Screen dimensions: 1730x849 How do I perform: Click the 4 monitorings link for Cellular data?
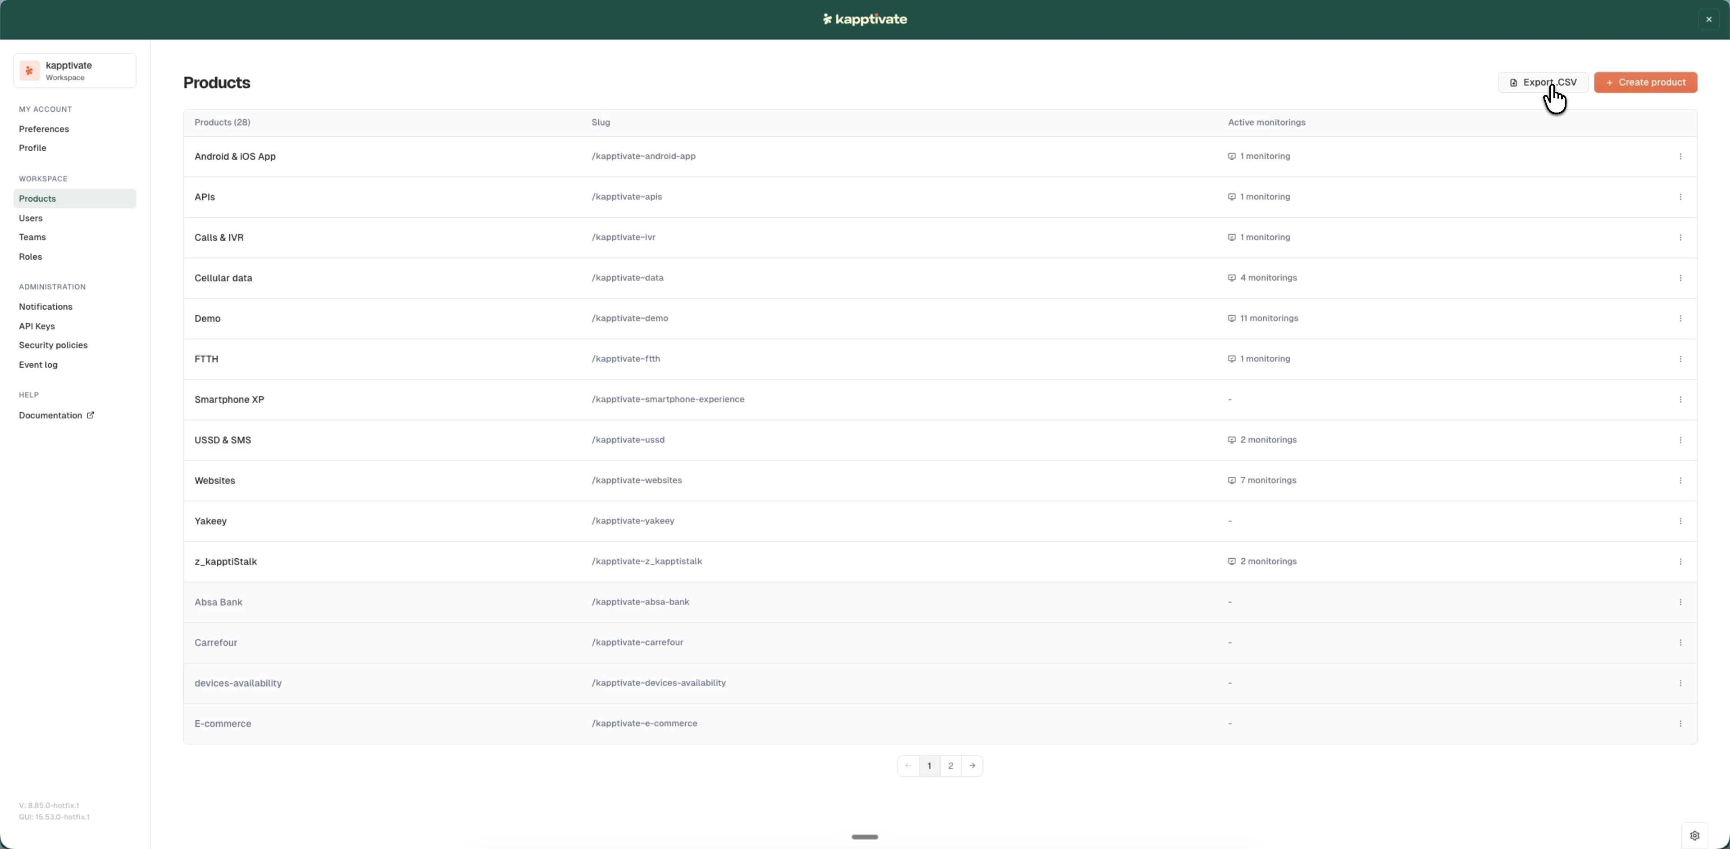1262,278
